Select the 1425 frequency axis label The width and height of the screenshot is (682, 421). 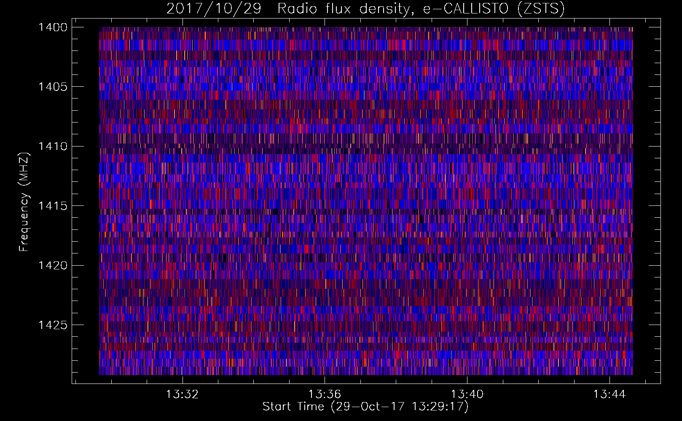point(53,325)
